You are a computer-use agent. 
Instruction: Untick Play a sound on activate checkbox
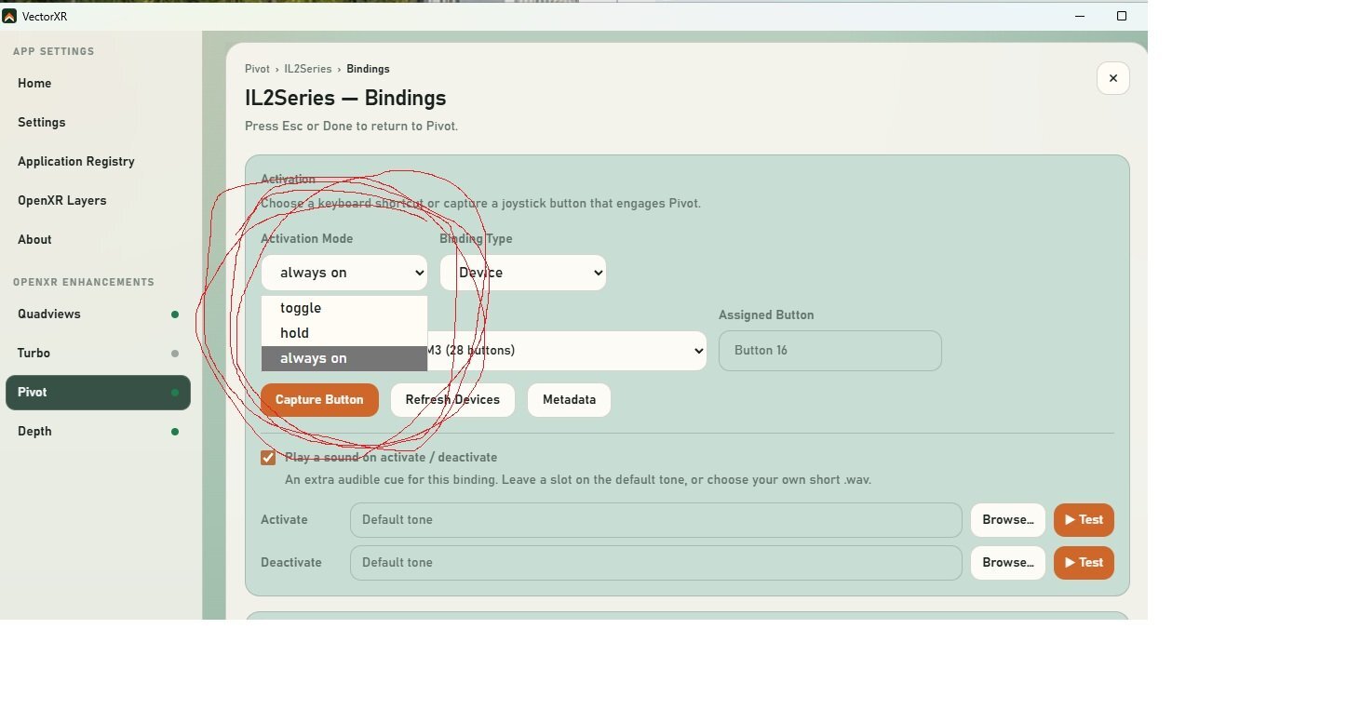click(268, 458)
